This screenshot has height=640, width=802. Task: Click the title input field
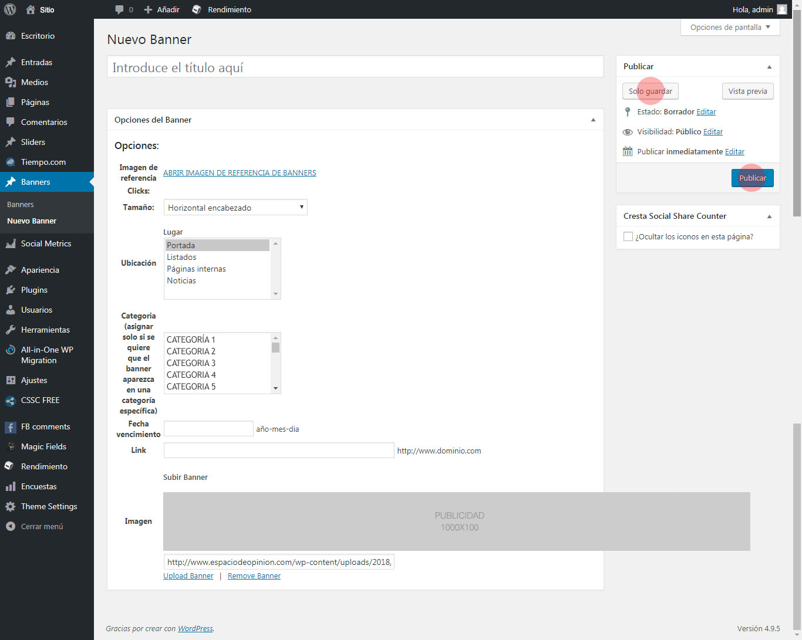click(x=355, y=67)
